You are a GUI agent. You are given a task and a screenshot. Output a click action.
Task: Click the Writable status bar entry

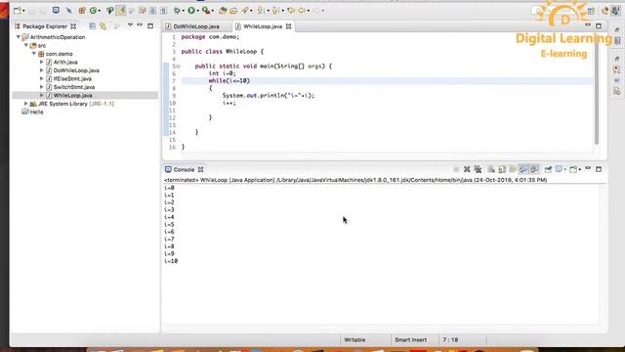[354, 340]
